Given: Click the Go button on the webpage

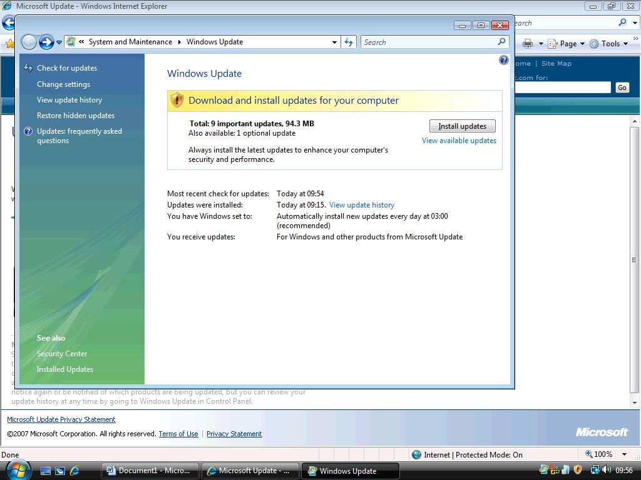Looking at the screenshot, I should tap(622, 87).
